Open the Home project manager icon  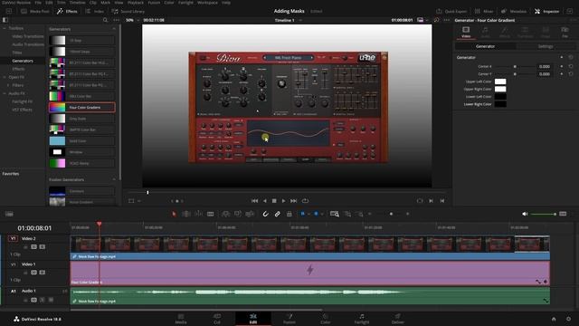(554, 319)
